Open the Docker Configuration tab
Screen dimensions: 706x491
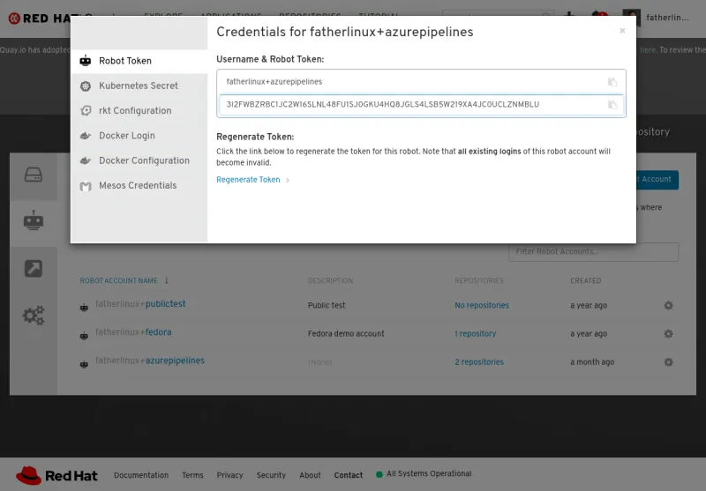(144, 160)
